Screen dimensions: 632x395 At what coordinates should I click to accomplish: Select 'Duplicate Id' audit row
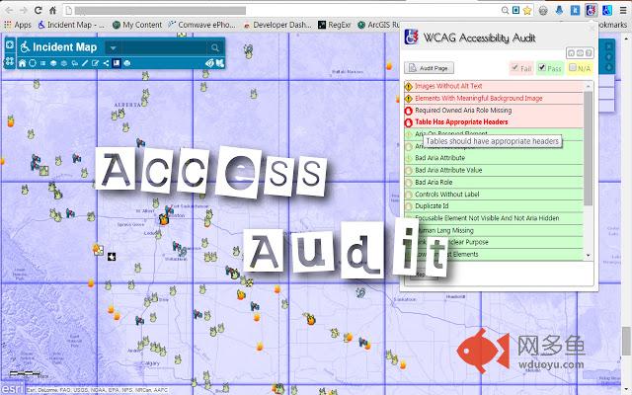pyautogui.click(x=494, y=206)
